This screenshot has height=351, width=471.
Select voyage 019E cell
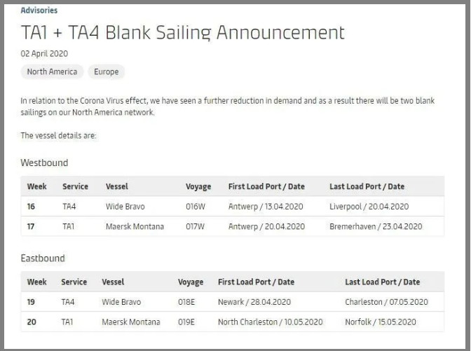pos(188,322)
